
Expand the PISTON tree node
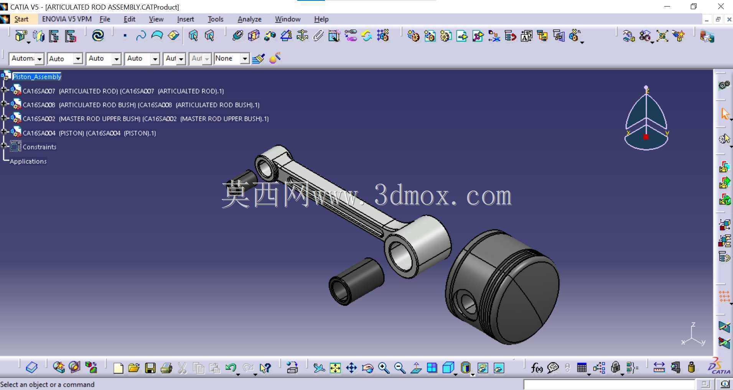click(x=4, y=132)
